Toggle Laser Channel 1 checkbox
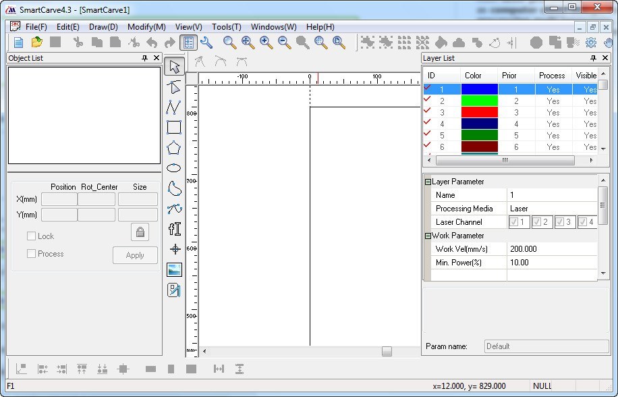The width and height of the screenshot is (618, 397). pos(514,222)
